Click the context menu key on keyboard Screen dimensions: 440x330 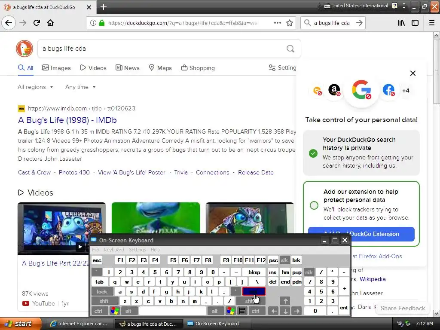tap(242, 311)
